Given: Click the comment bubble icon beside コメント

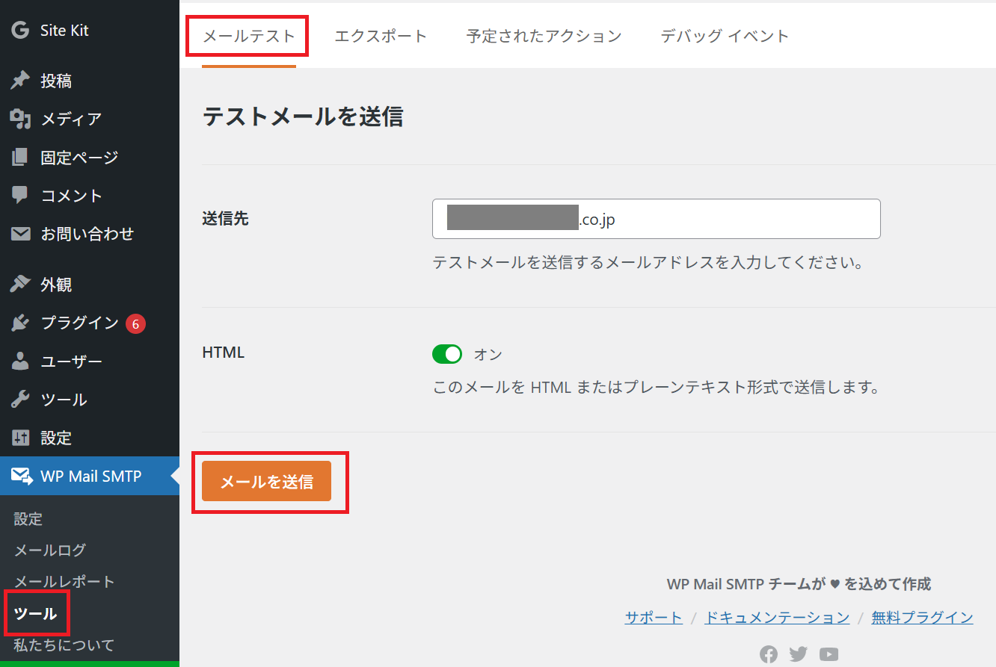Looking at the screenshot, I should coord(20,196).
